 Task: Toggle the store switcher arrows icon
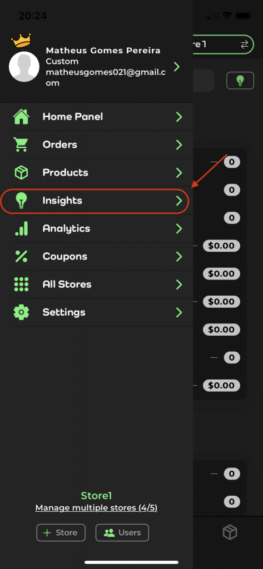[x=245, y=44]
